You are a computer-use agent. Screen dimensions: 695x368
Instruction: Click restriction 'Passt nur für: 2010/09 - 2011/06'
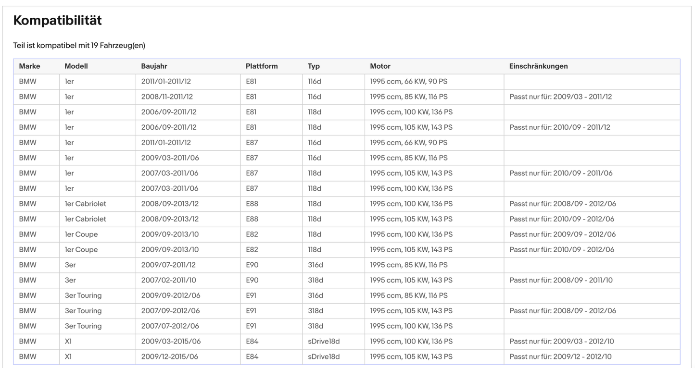pyautogui.click(x=561, y=173)
